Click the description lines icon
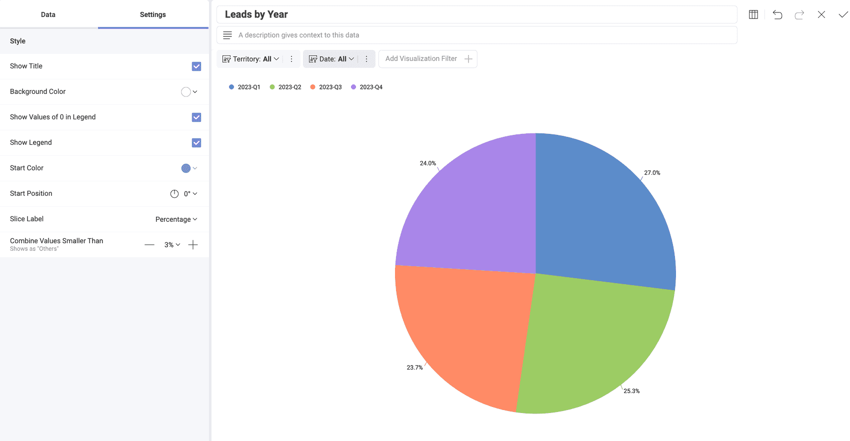This screenshot has height=441, width=850. point(227,35)
